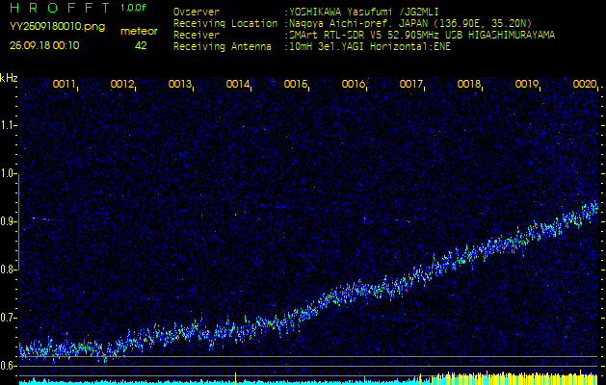
Task: Click the date stamp 26.09.18 00:10
Action: [x=44, y=45]
